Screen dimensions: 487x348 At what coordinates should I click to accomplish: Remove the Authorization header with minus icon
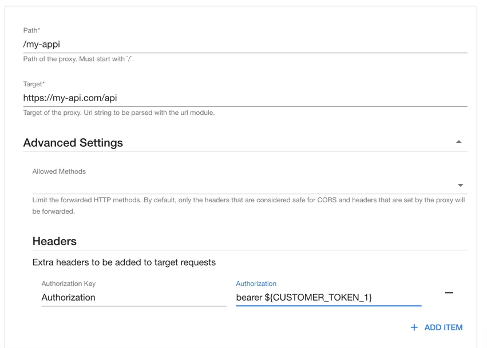pyautogui.click(x=449, y=293)
